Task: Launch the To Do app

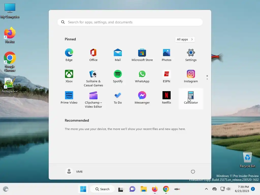Action: pyautogui.click(x=118, y=98)
